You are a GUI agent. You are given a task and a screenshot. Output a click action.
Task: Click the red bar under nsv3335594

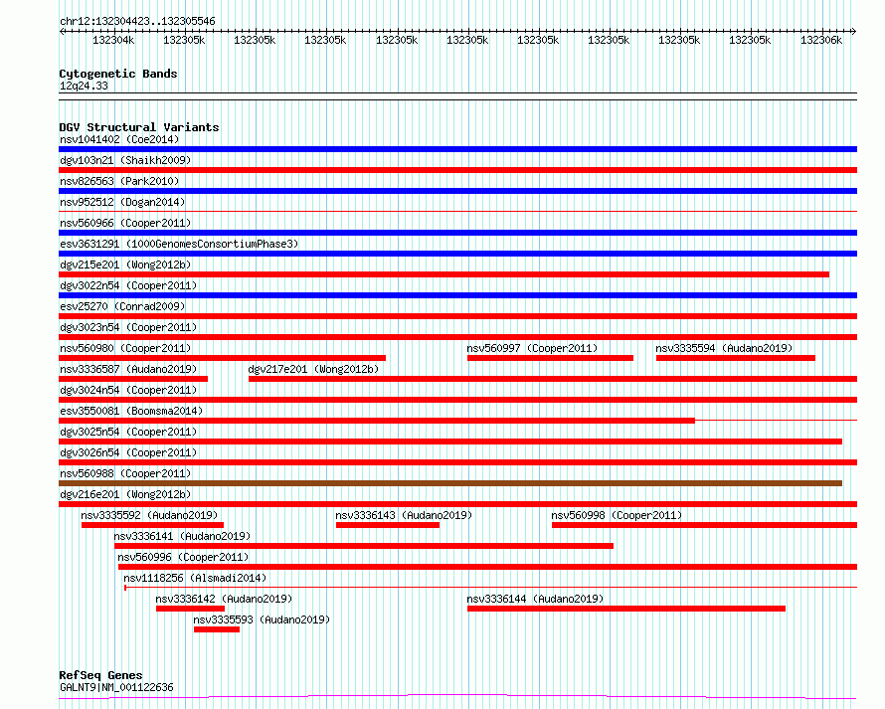tap(736, 358)
